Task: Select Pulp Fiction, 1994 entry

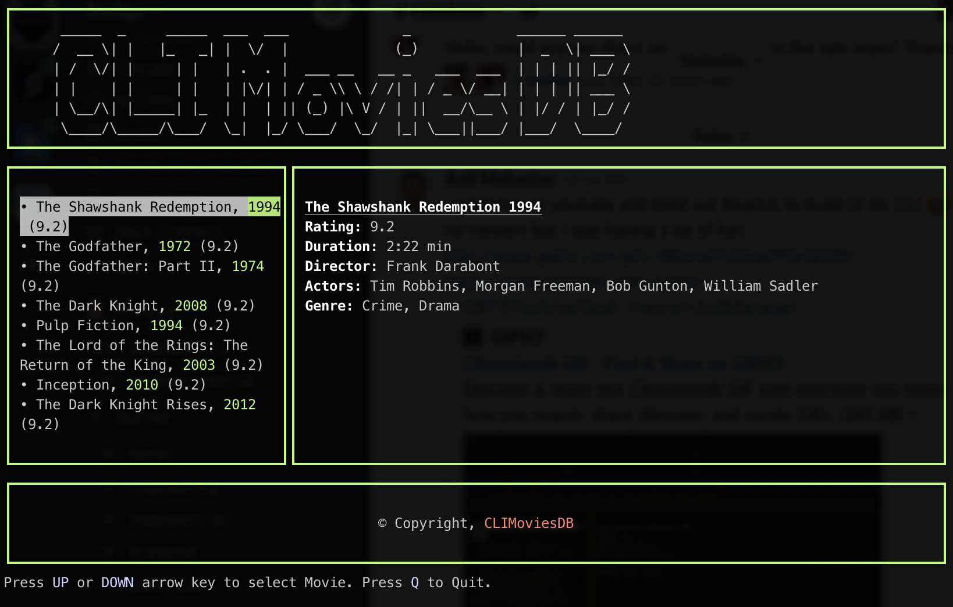Action: [x=126, y=326]
